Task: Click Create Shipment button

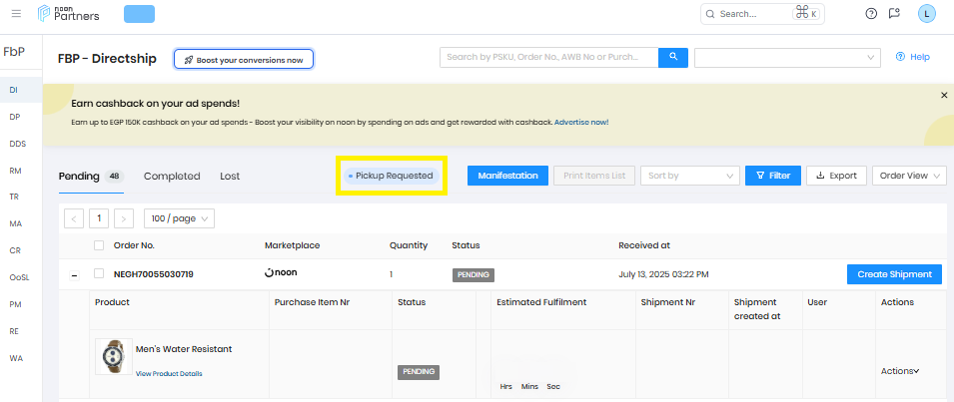Action: click(894, 274)
